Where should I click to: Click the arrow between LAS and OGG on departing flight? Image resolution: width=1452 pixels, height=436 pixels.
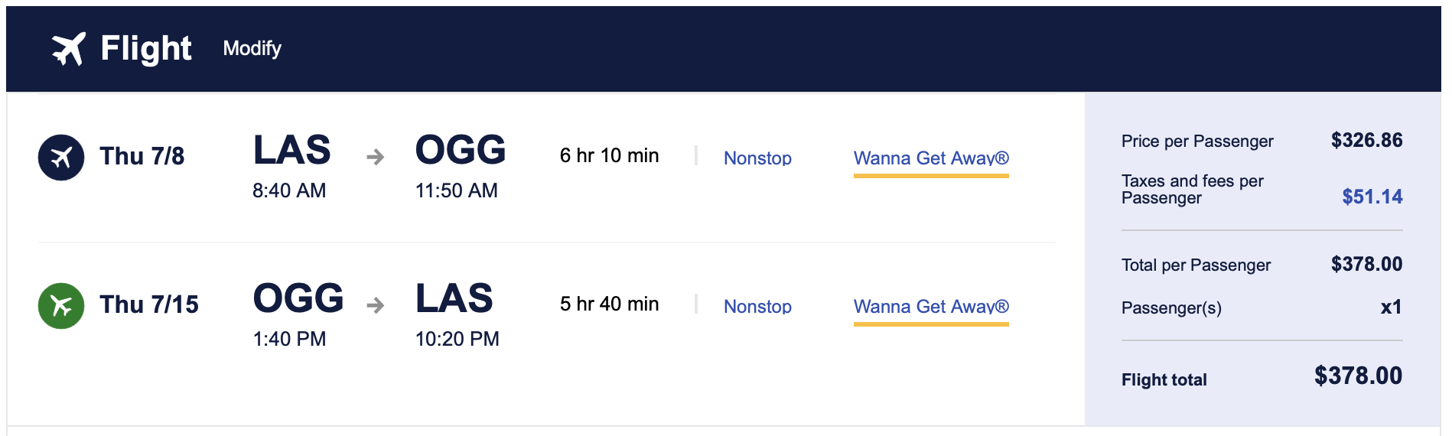pyautogui.click(x=375, y=158)
